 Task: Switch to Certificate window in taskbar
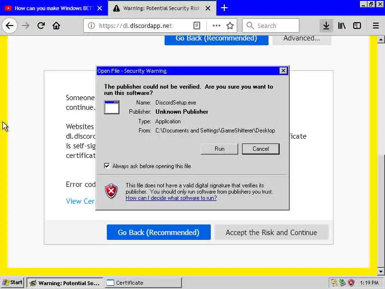click(143, 283)
